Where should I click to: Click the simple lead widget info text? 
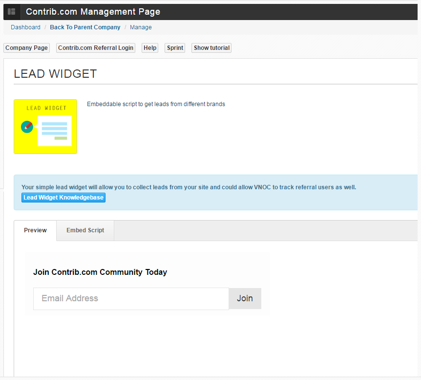tap(189, 187)
